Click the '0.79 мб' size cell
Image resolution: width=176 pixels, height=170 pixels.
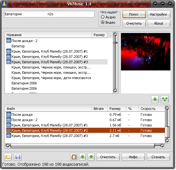pyautogui.click(x=115, y=115)
